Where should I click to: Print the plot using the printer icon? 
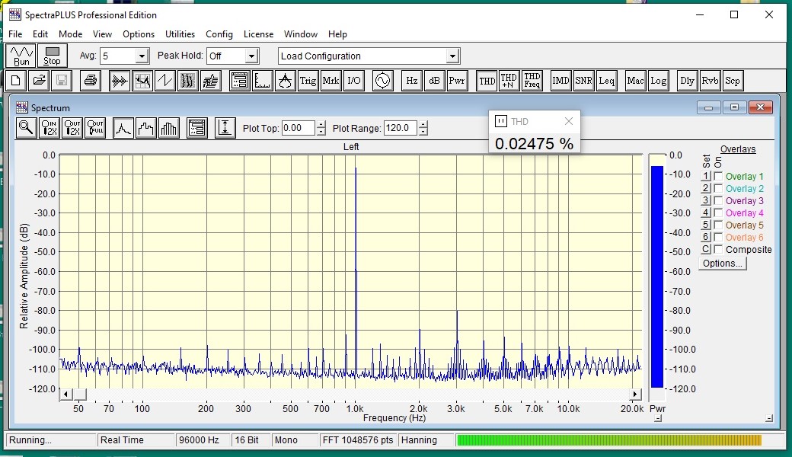(x=91, y=81)
